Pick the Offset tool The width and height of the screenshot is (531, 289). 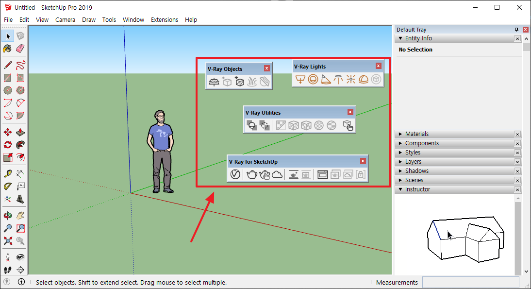coord(20,157)
